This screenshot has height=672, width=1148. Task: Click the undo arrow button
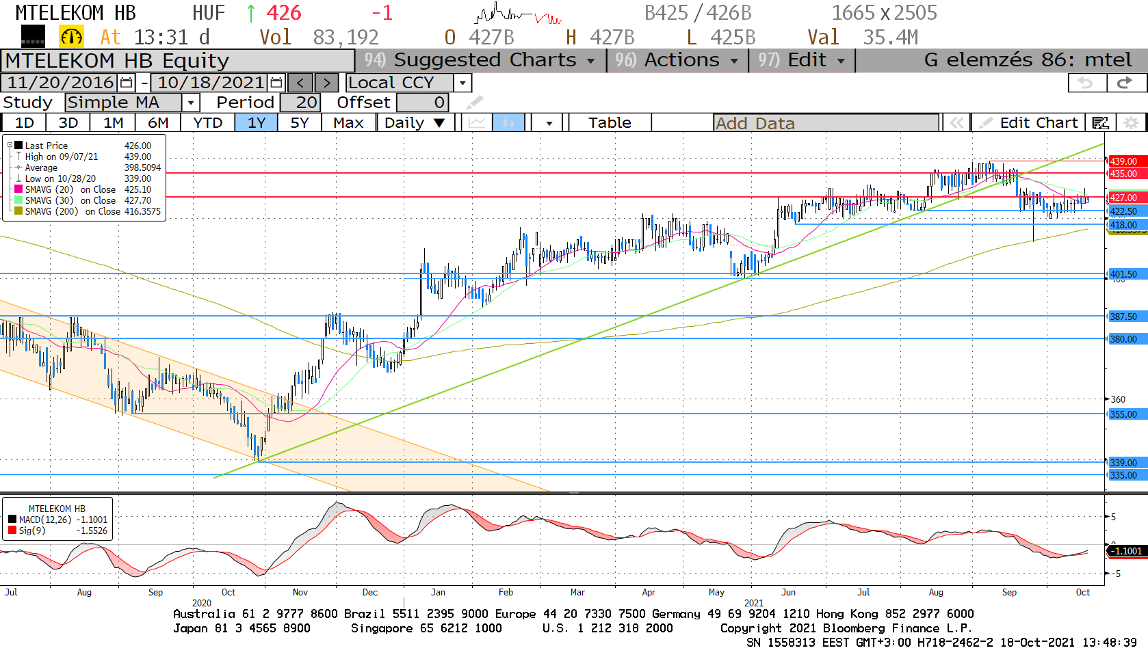(1086, 83)
